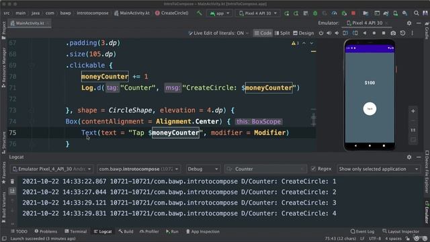Click emulator toolbar overview square icon

click(x=384, y=33)
